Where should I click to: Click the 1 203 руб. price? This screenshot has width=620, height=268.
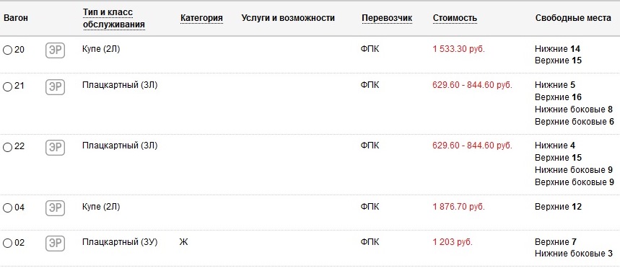pyautogui.click(x=453, y=242)
